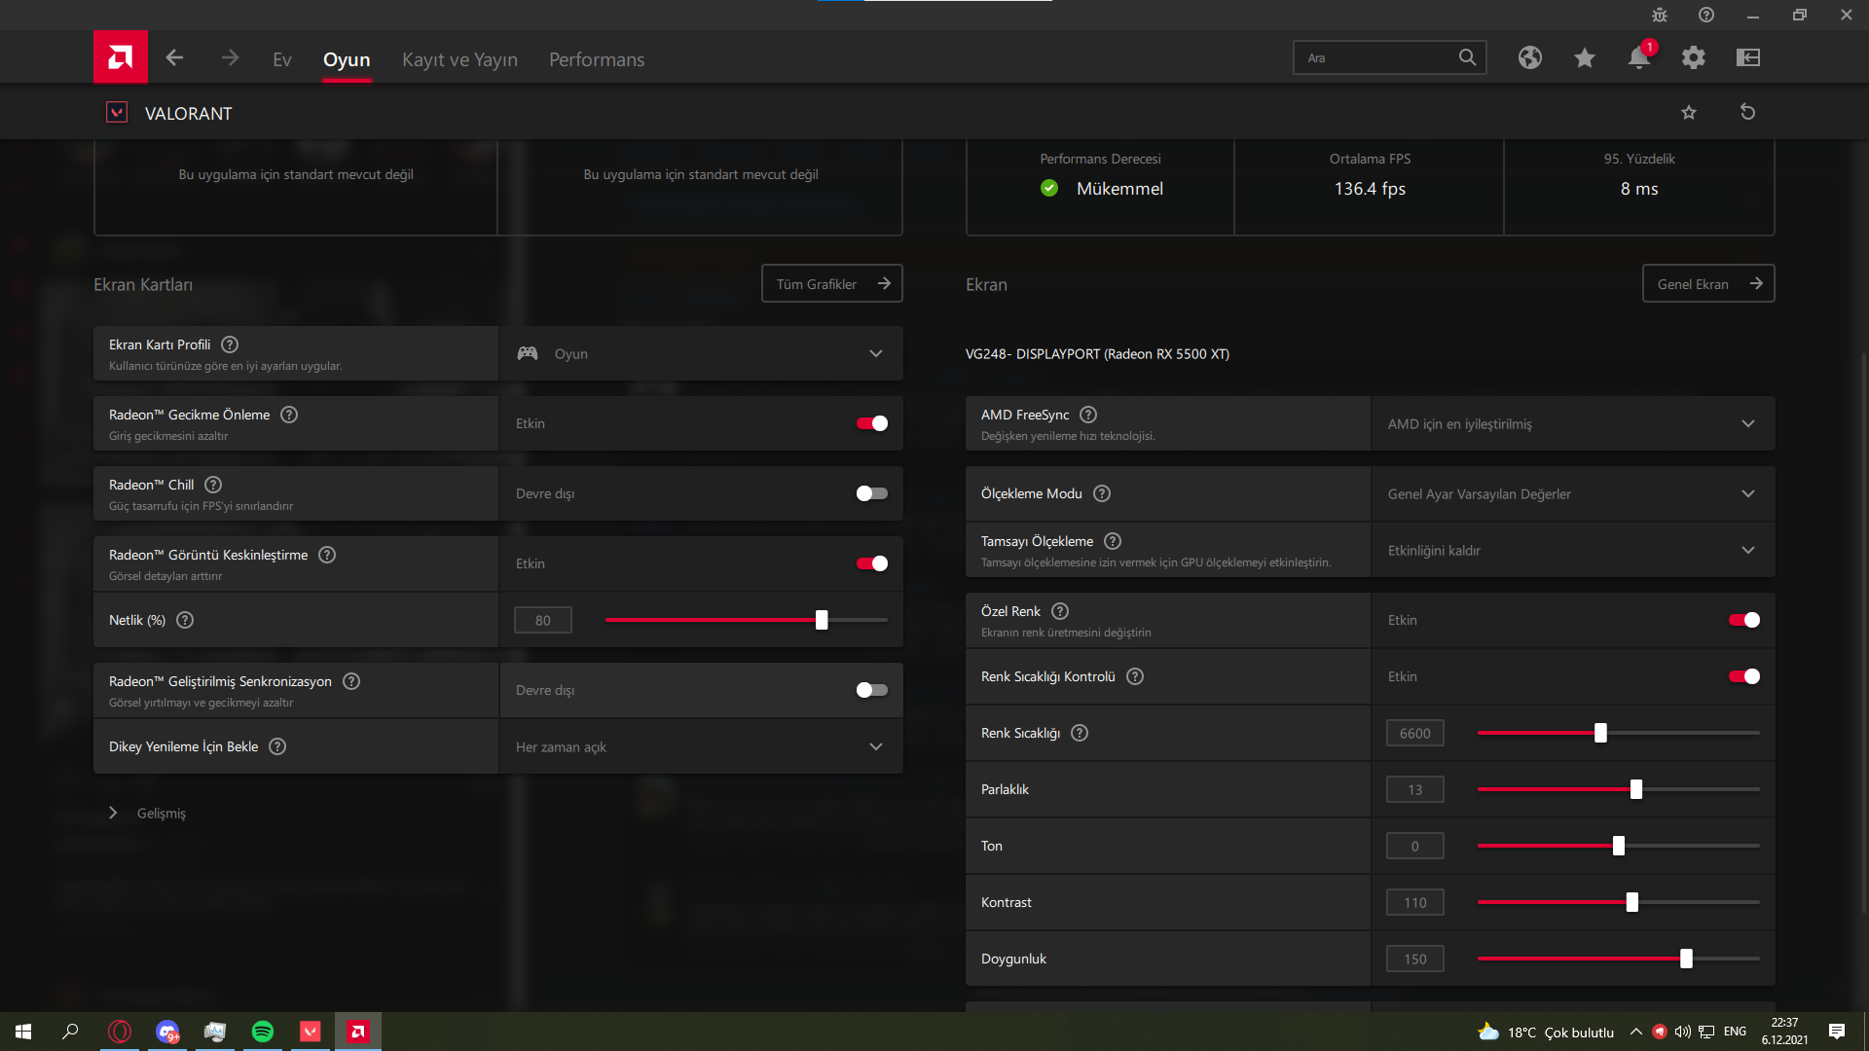
Task: Open Opera browser from taskbar
Action: 120,1032
